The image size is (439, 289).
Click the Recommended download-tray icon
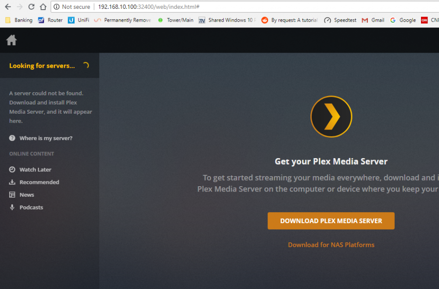pos(12,182)
